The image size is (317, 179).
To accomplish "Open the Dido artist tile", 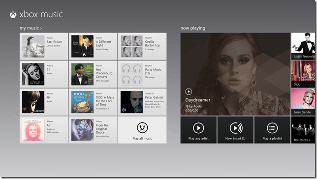I will [303, 74].
